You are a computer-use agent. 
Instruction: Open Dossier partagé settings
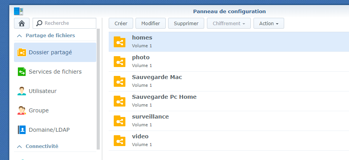(x=55, y=52)
